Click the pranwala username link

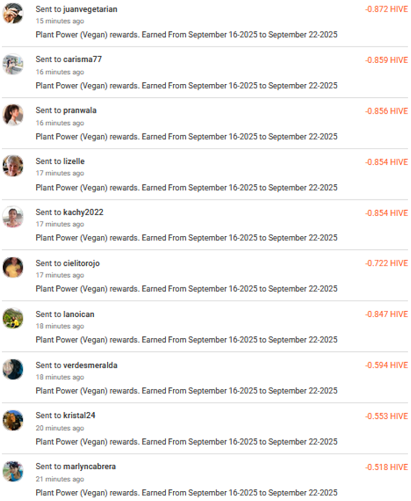pos(80,111)
